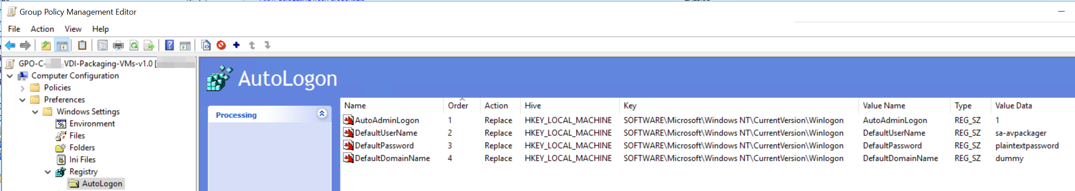Click the 'dummy' value data cell
Image resolution: width=1075 pixels, height=191 pixels.
[x=1009, y=158]
